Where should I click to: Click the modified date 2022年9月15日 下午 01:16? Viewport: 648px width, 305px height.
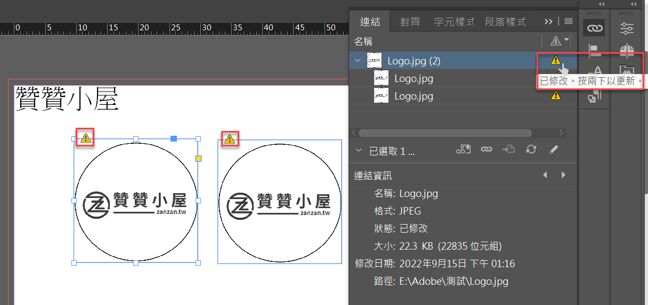457,263
